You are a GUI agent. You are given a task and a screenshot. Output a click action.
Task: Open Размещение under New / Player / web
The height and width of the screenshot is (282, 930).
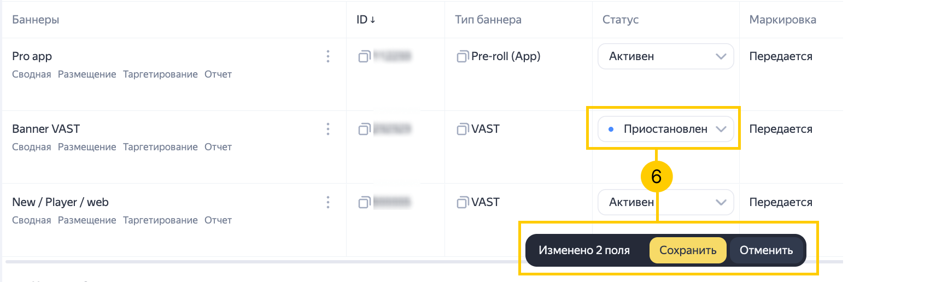coord(87,220)
